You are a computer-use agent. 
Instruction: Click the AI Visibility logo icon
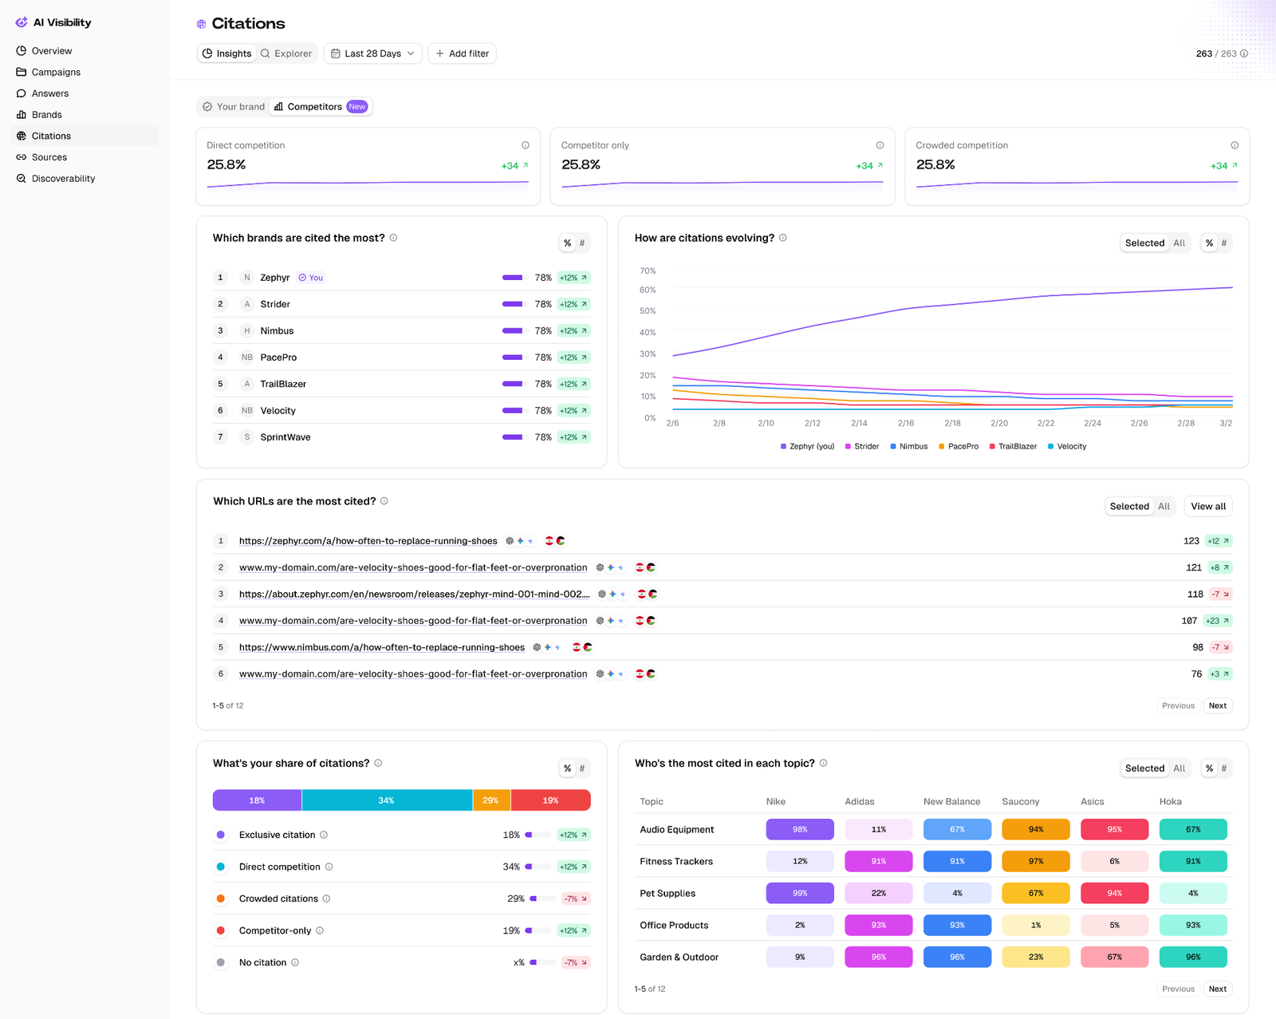pyautogui.click(x=22, y=22)
